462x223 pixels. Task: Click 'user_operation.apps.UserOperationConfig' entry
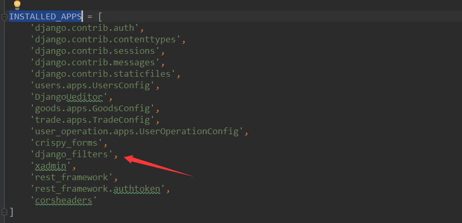pyautogui.click(x=137, y=132)
